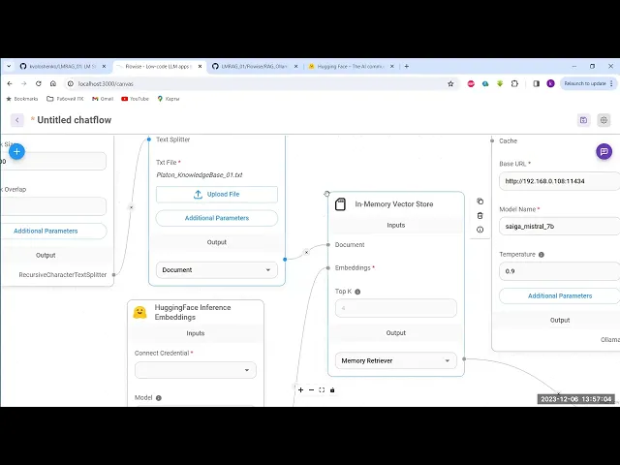Remove edge from RecursiveCharacterTextSplitter to Text Splitter

click(132, 207)
